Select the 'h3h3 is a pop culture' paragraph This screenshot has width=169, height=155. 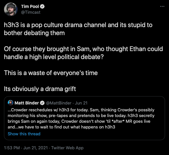tap(78, 29)
